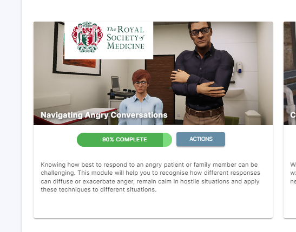Click the red-edged examination couch
The image size is (296, 232).
76,117
